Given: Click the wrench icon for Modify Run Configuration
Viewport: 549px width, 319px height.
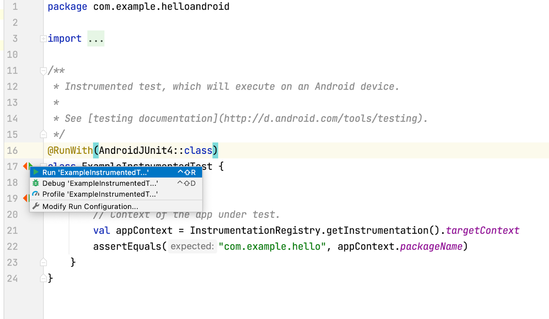Looking at the screenshot, I should [35, 206].
